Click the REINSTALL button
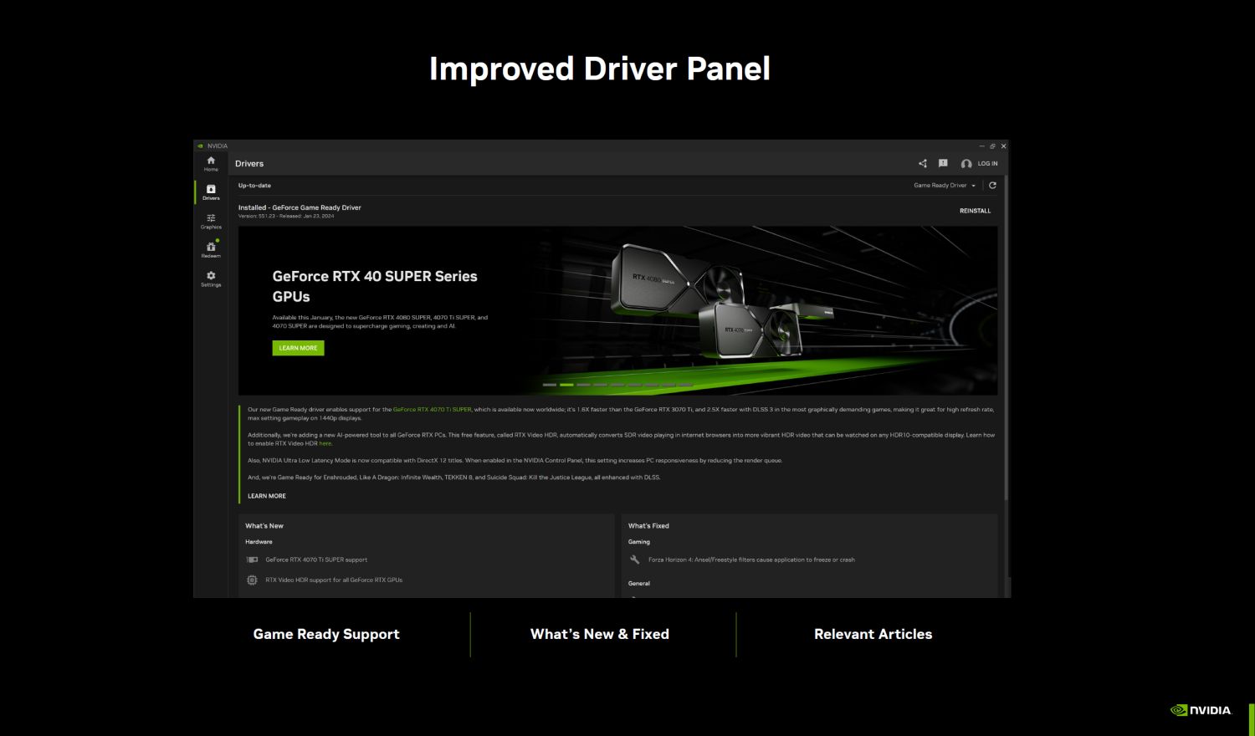The width and height of the screenshot is (1255, 736). click(975, 211)
